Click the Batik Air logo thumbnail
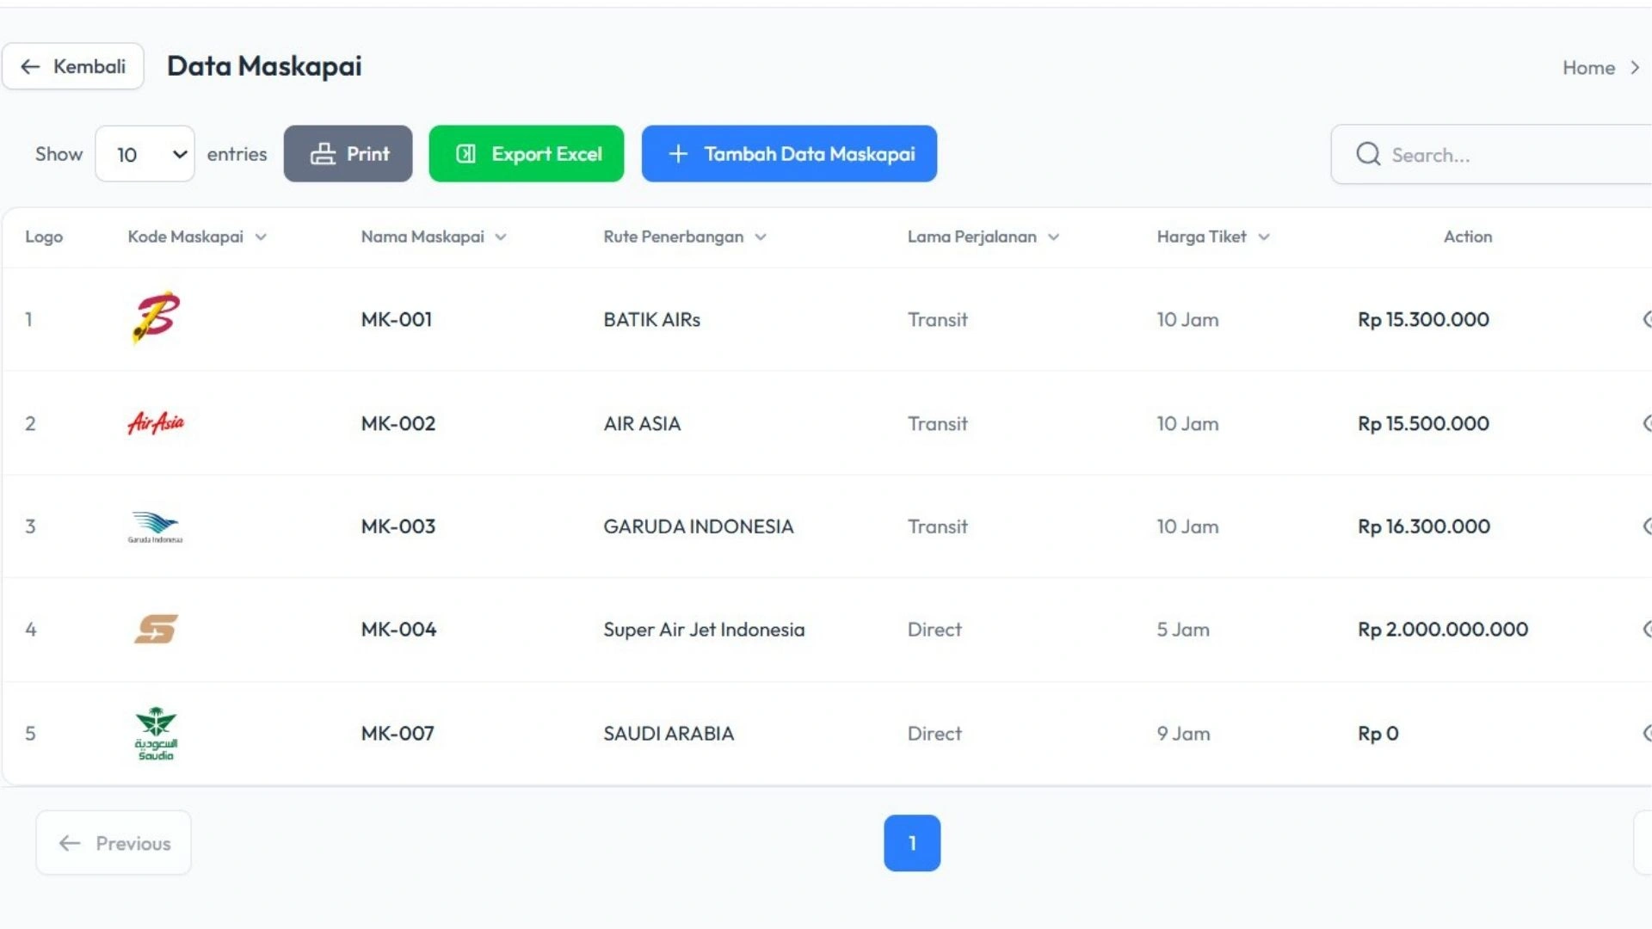Image resolution: width=1652 pixels, height=929 pixels. tap(156, 317)
